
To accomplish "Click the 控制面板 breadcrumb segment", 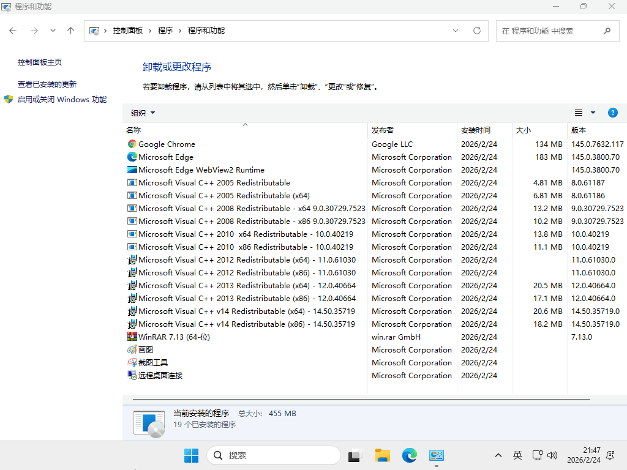I will (127, 31).
